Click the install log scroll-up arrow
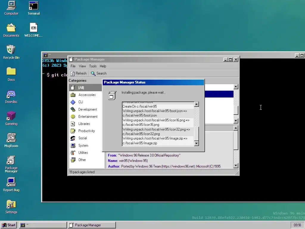This screenshot has width=305, height=229. pyautogui.click(x=197, y=104)
